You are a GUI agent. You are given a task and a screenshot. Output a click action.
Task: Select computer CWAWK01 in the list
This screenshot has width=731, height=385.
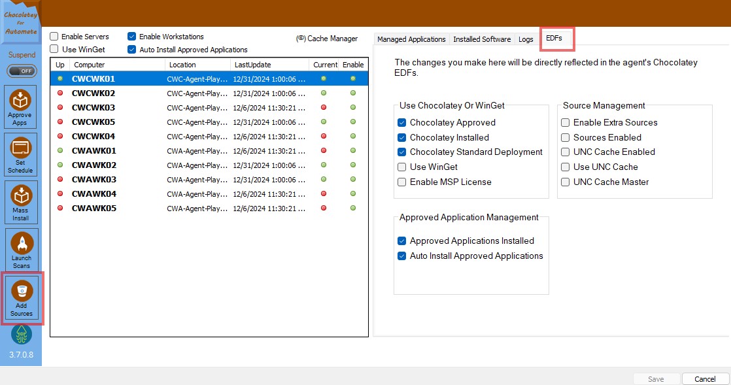(x=209, y=150)
